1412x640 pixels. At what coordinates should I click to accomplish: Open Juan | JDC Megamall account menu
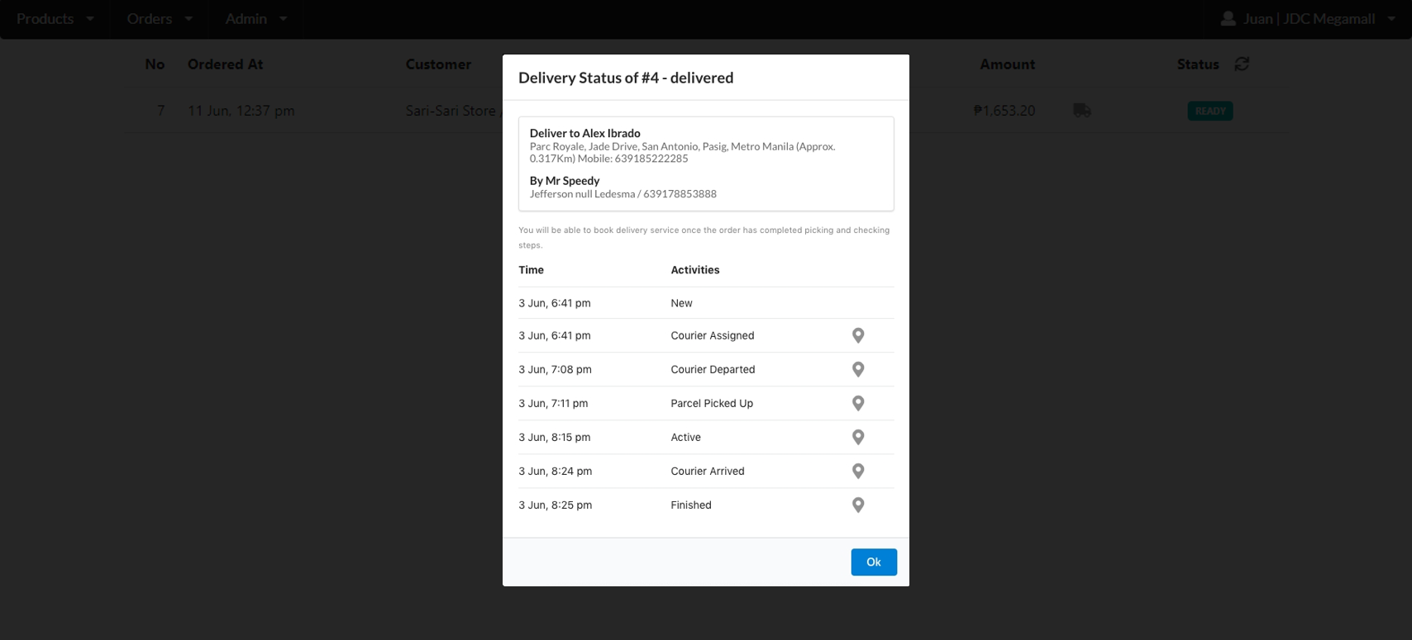[1309, 18]
